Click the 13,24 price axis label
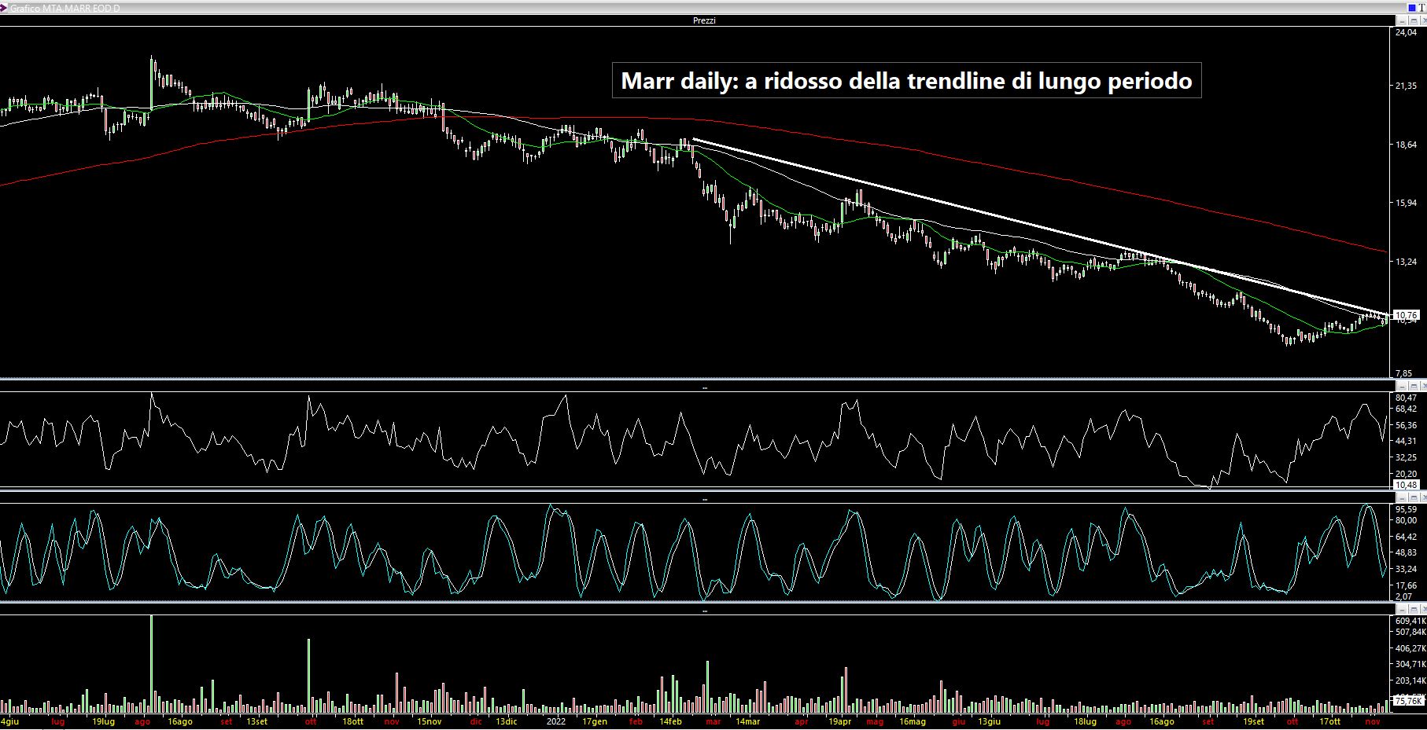 pyautogui.click(x=1406, y=262)
